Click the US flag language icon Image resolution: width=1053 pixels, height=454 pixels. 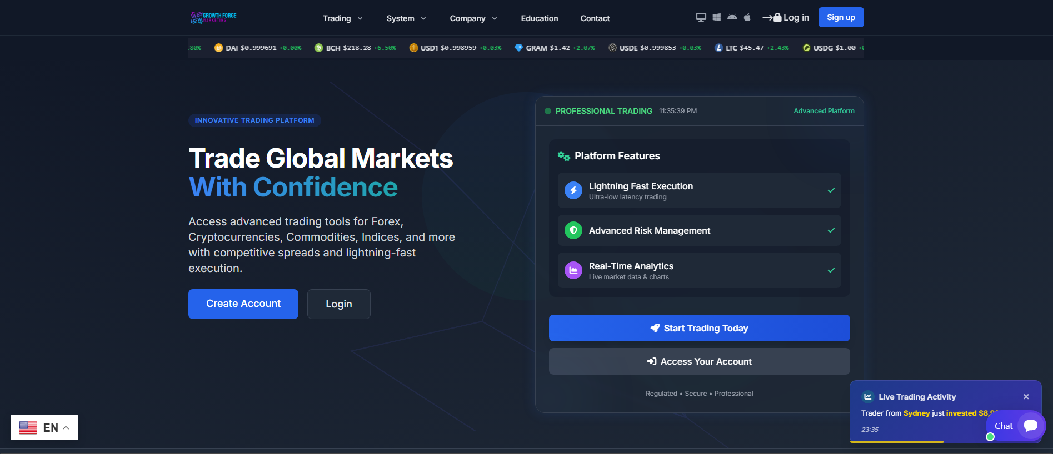pyautogui.click(x=28, y=428)
